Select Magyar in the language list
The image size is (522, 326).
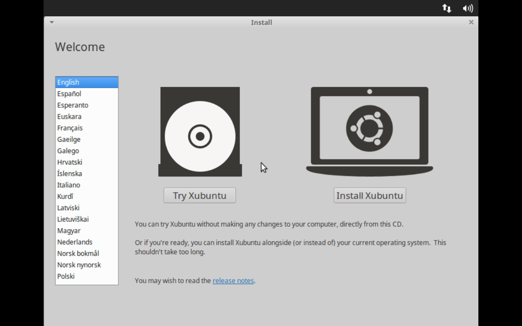click(x=87, y=231)
